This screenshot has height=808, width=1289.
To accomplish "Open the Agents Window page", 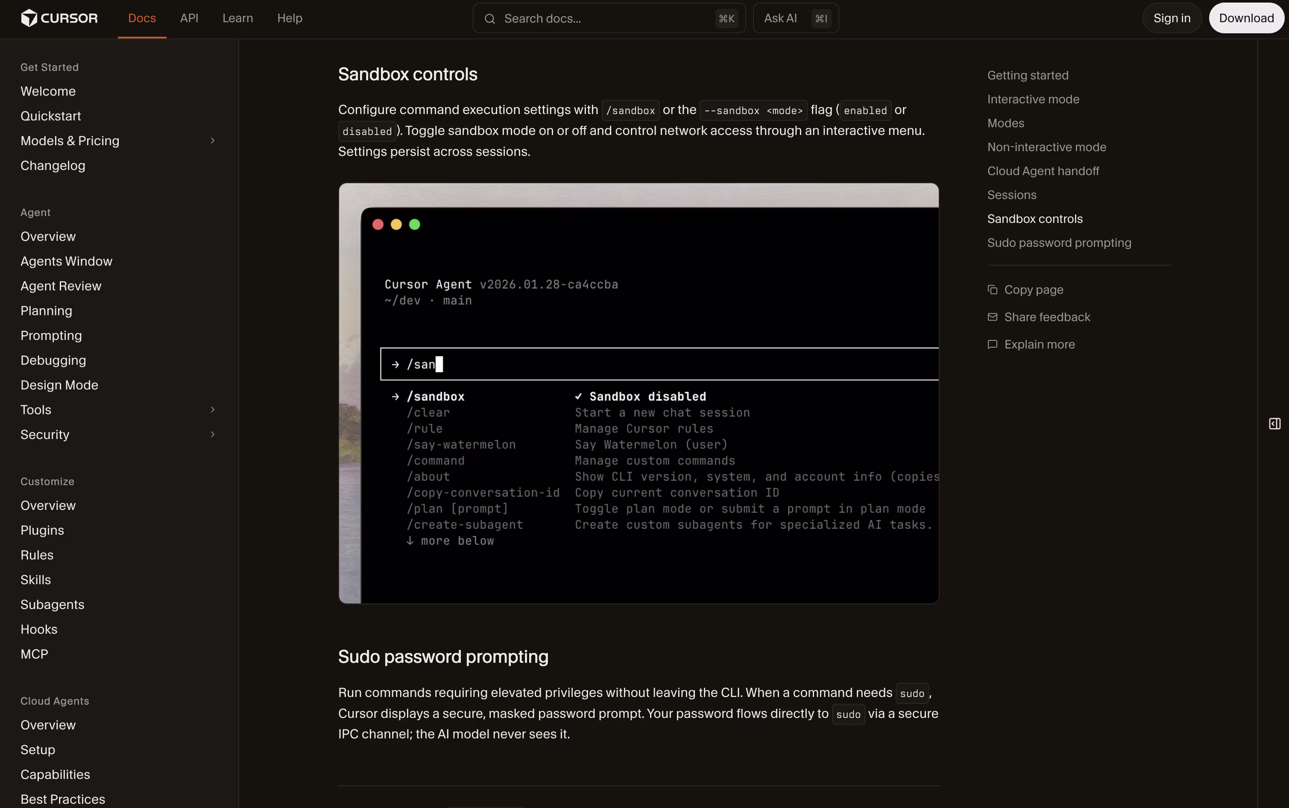I will (66, 261).
